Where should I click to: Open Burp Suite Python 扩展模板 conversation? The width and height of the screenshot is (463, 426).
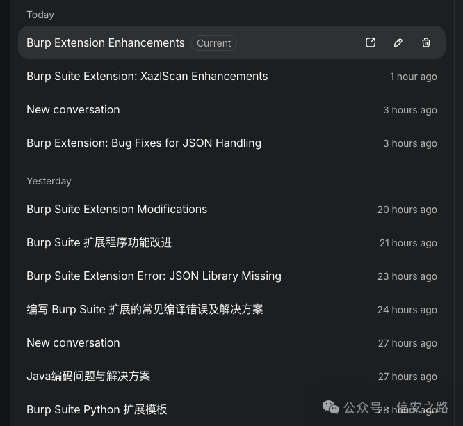click(231, 410)
